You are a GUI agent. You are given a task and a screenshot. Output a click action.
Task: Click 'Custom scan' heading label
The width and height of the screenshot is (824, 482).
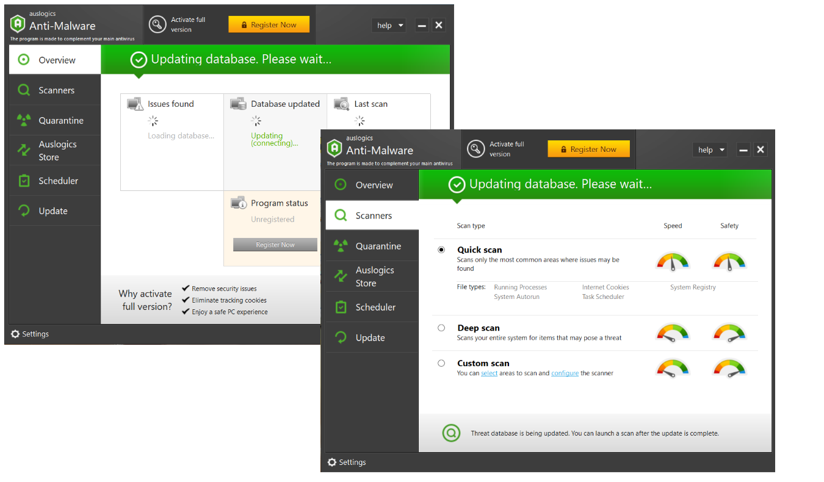click(483, 364)
